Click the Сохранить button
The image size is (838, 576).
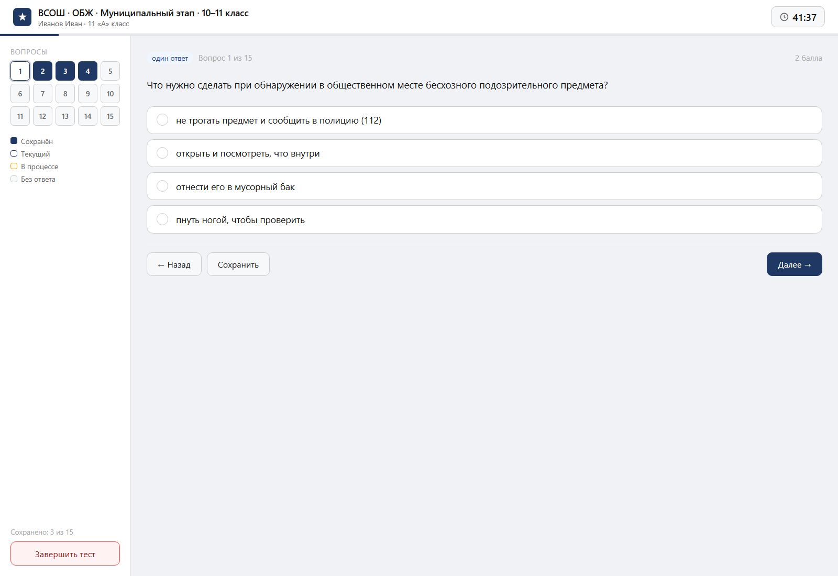point(238,264)
